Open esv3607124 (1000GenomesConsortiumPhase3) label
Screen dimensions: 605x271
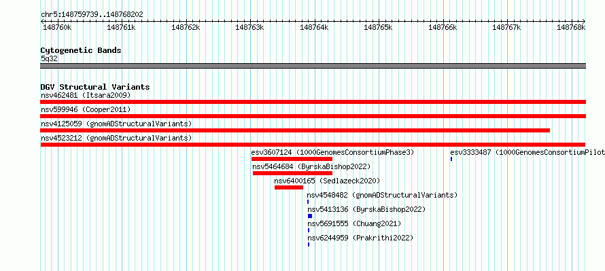point(332,152)
